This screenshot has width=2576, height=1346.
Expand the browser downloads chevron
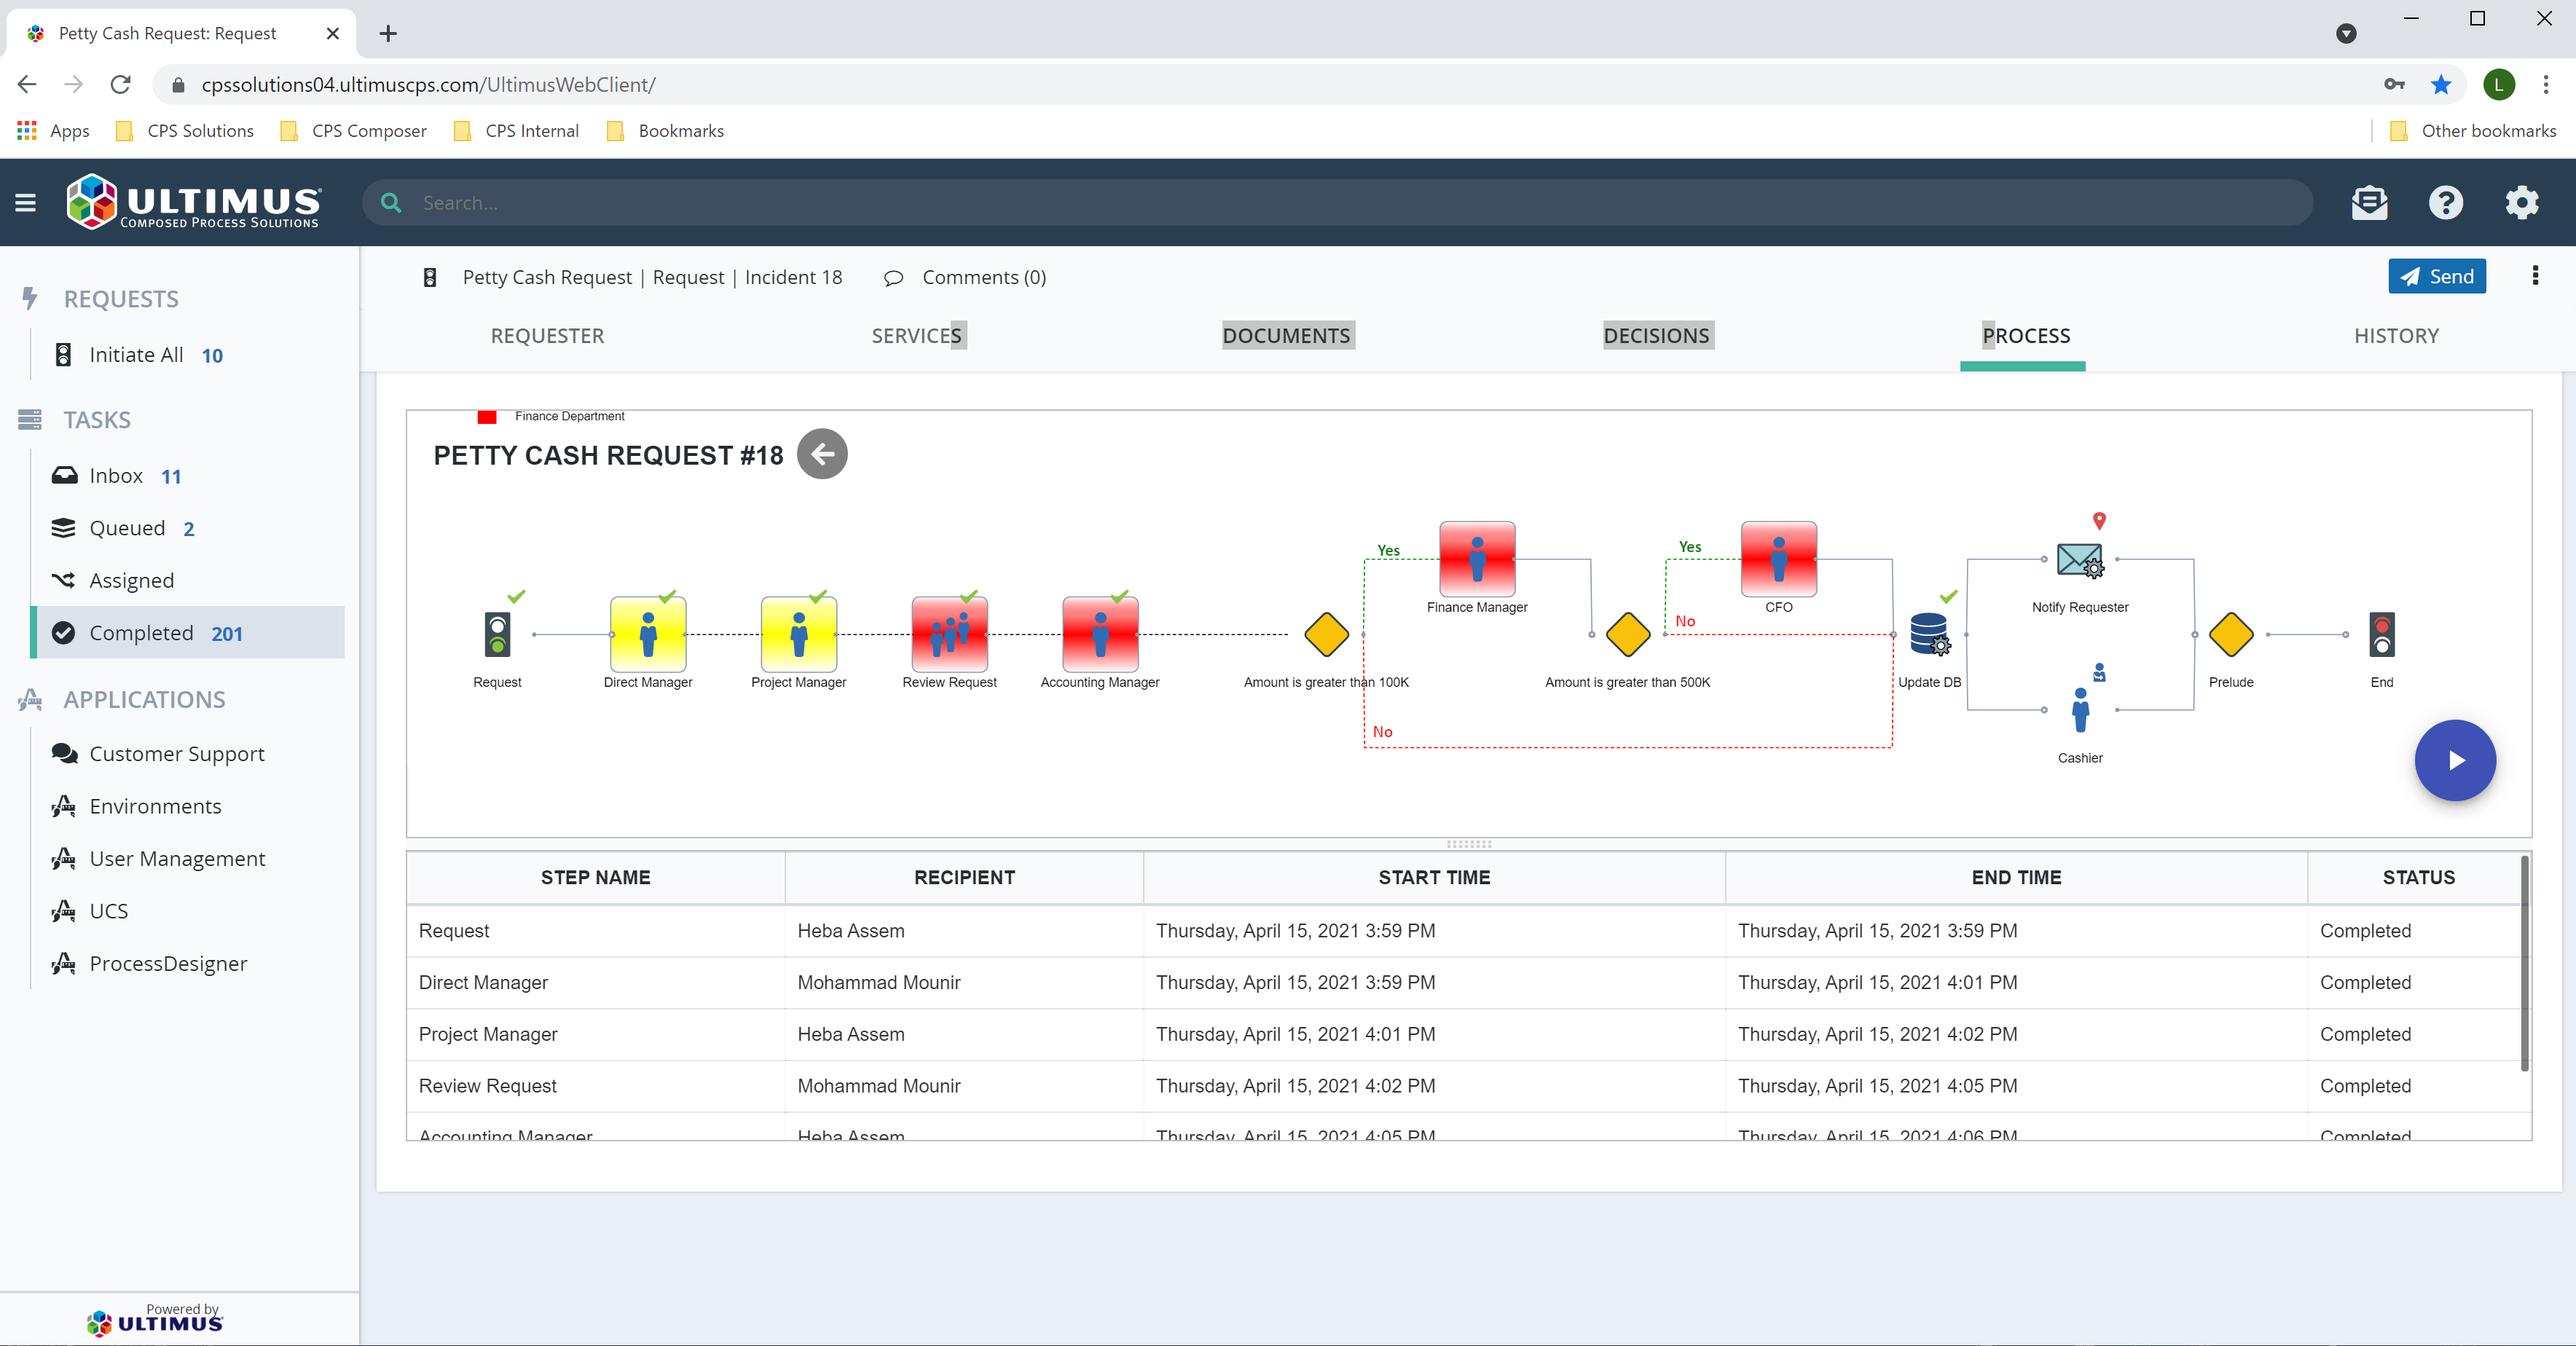2345,33
